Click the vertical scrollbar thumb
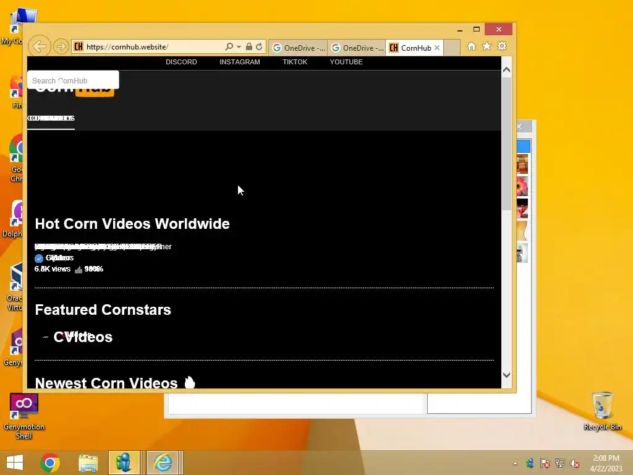 [506, 143]
